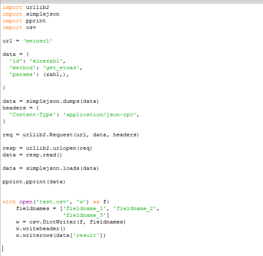Image resolution: width=263 pixels, height=256 pixels.
Task: Click the simplejson.loads(data) call
Action: 62,168
